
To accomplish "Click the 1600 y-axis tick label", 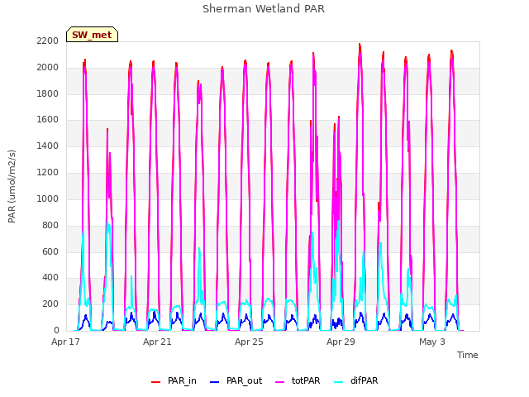I will (x=48, y=120).
